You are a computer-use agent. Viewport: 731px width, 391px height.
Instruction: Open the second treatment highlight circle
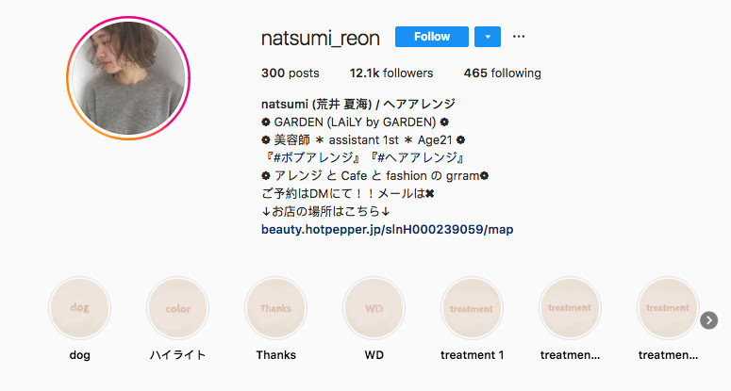(570, 308)
